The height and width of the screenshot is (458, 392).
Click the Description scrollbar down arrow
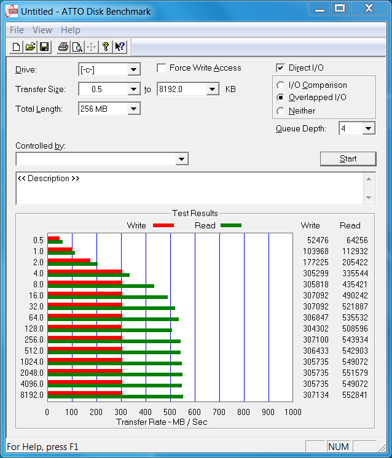click(x=369, y=198)
